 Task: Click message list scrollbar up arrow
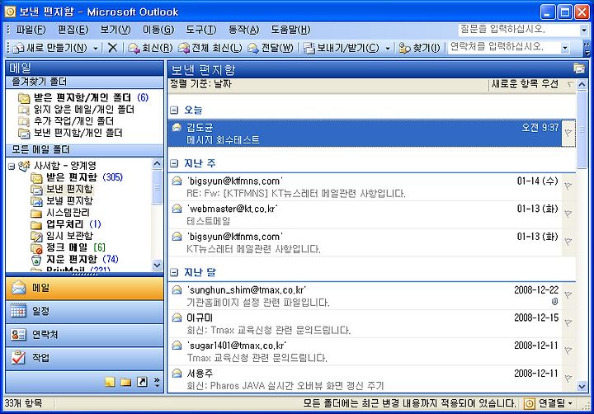pyautogui.click(x=582, y=84)
